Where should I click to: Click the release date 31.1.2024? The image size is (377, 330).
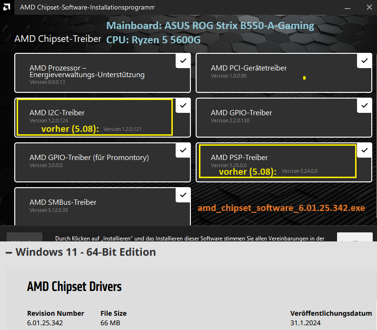[x=305, y=323]
